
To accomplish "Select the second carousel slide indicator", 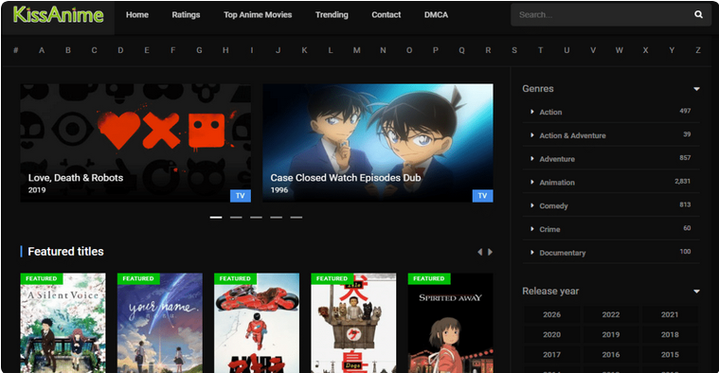I will (236, 217).
